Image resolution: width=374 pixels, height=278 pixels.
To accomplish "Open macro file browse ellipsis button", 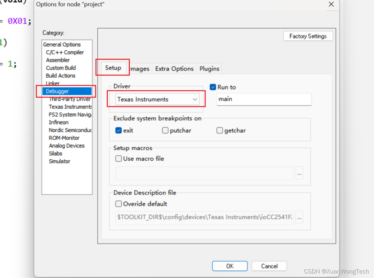I will tap(299, 173).
